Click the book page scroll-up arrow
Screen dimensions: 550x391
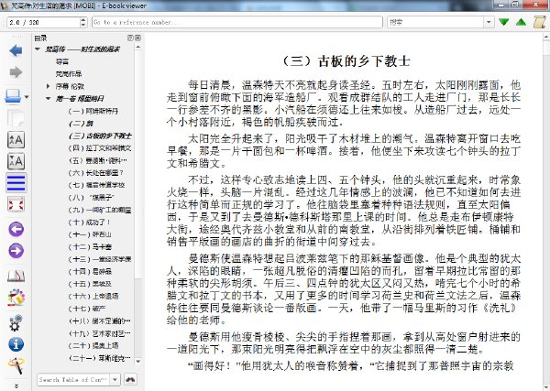(x=546, y=37)
